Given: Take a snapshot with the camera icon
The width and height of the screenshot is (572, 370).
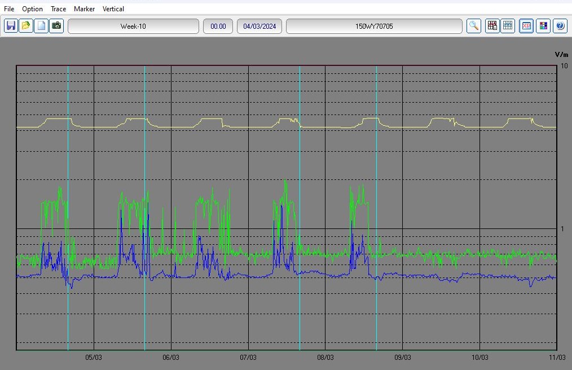Looking at the screenshot, I should (x=56, y=26).
